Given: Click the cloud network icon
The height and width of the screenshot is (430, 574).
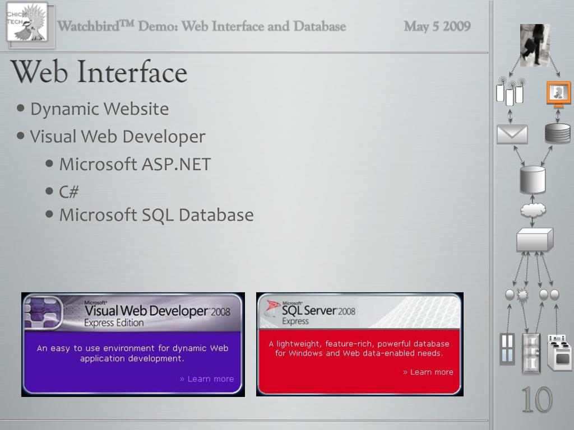Looking at the screenshot, I should click(533, 211).
